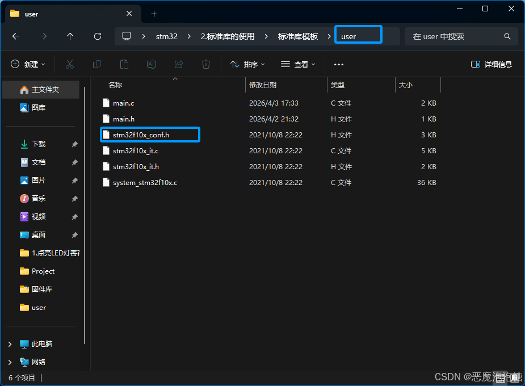The image size is (525, 386).
Task: Click the user tab title
Action: coord(31,14)
